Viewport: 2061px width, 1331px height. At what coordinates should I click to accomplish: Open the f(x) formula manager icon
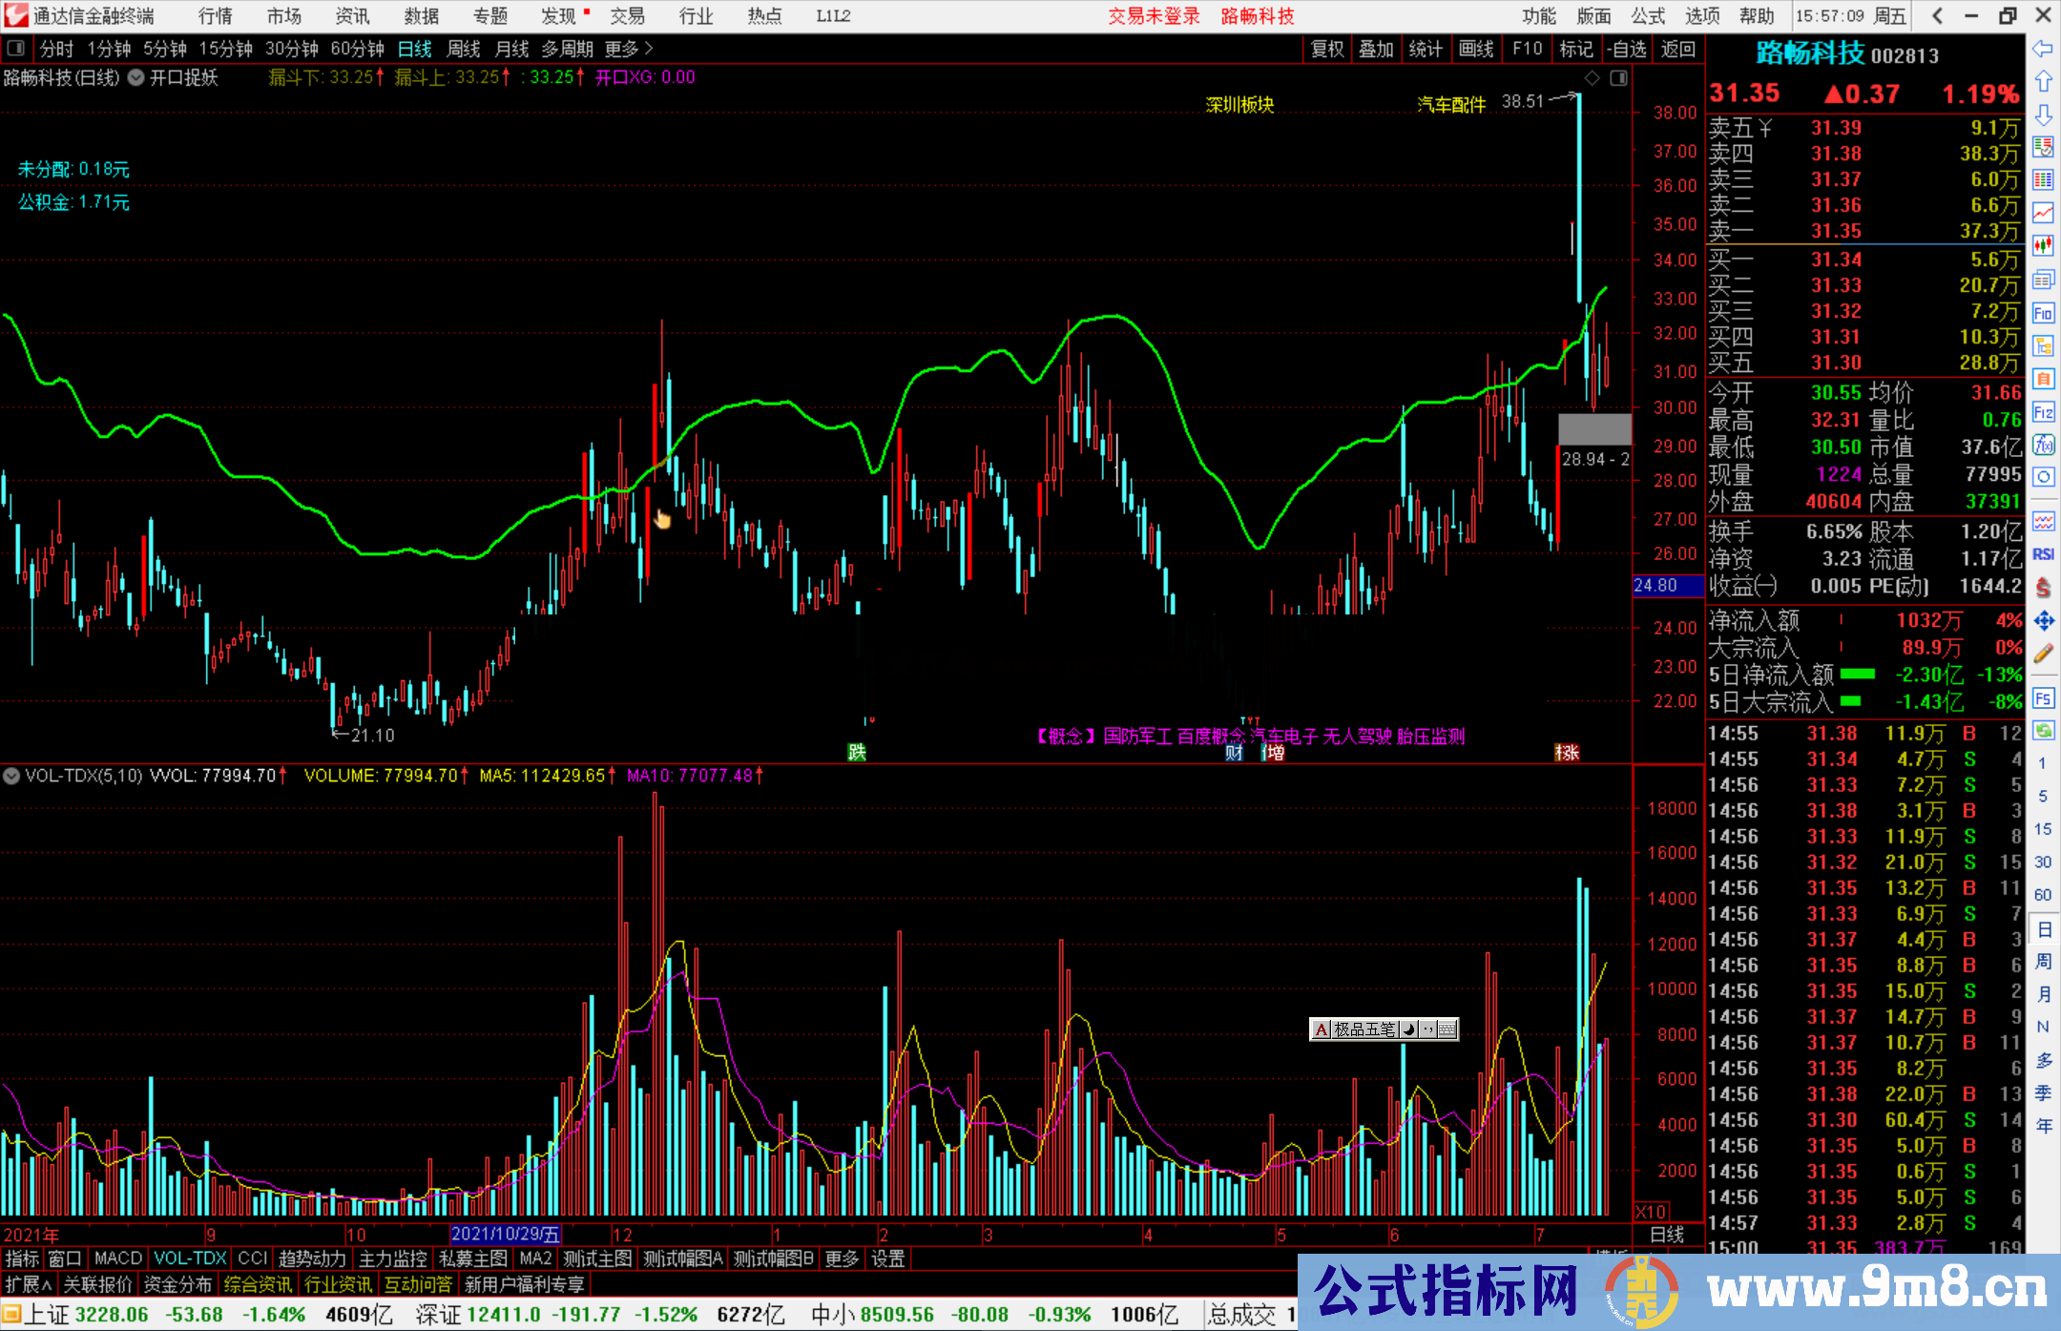click(x=2043, y=445)
